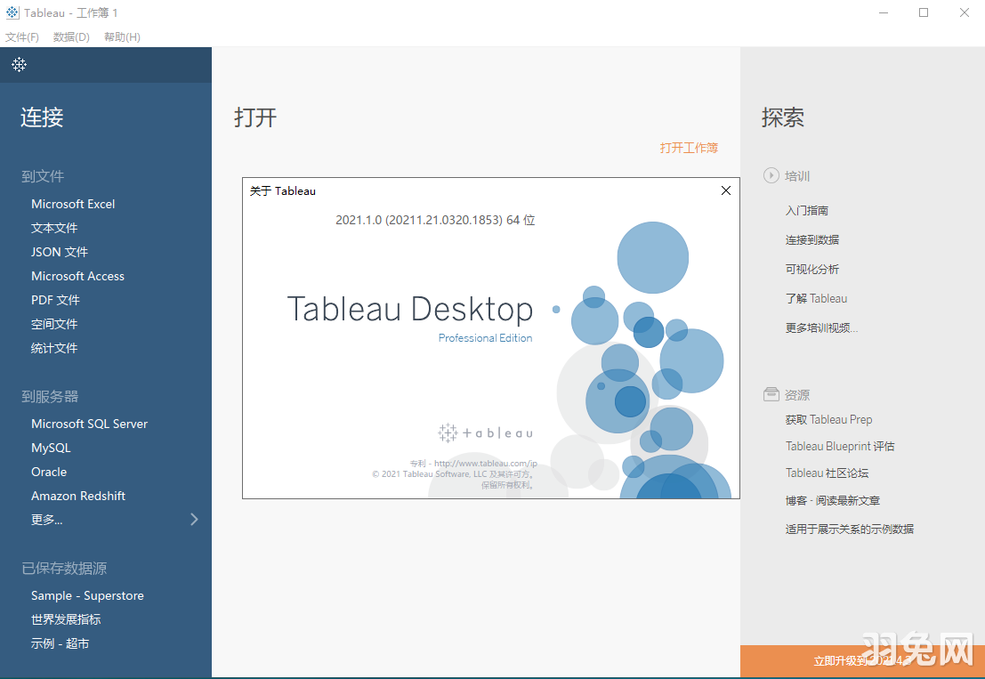985x679 pixels.
Task: Click the 资源 box icon
Action: [x=771, y=393]
